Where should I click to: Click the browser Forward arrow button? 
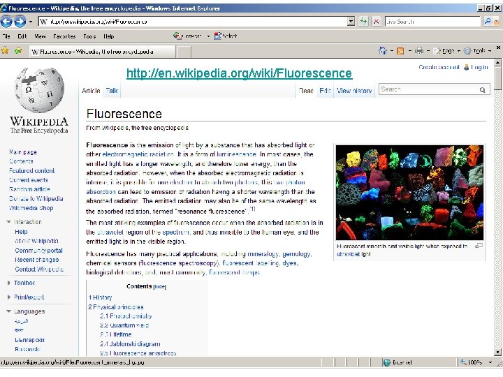pos(20,22)
